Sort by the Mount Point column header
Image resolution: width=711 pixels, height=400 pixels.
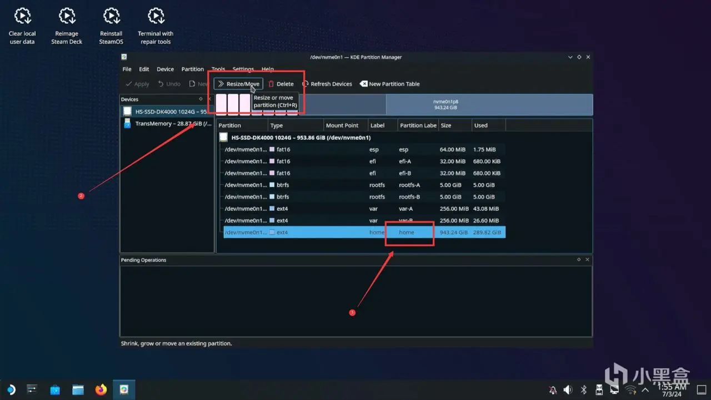point(346,125)
